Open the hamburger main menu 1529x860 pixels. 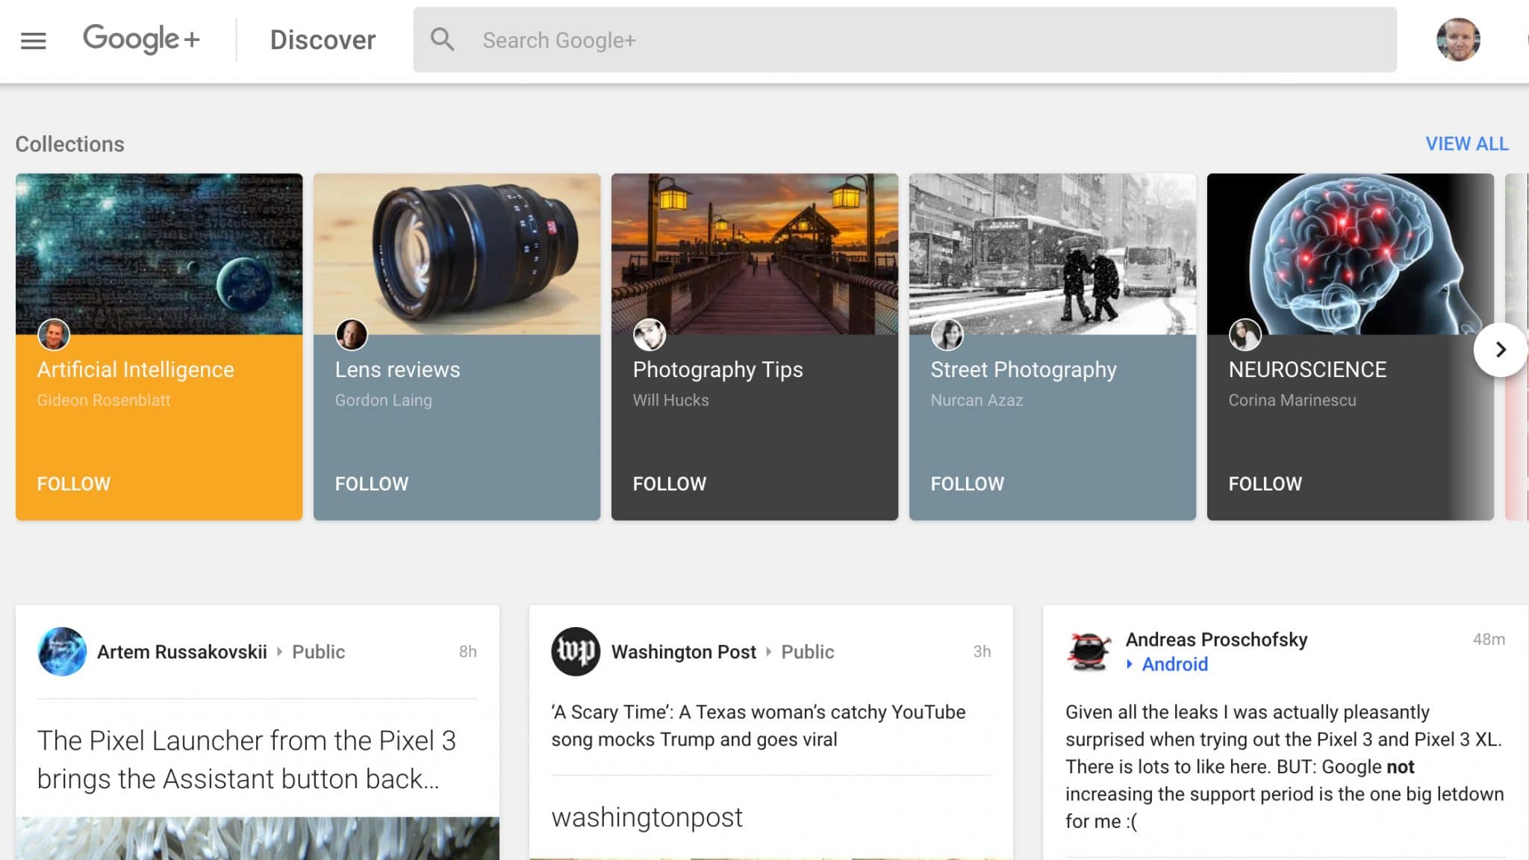[33, 41]
